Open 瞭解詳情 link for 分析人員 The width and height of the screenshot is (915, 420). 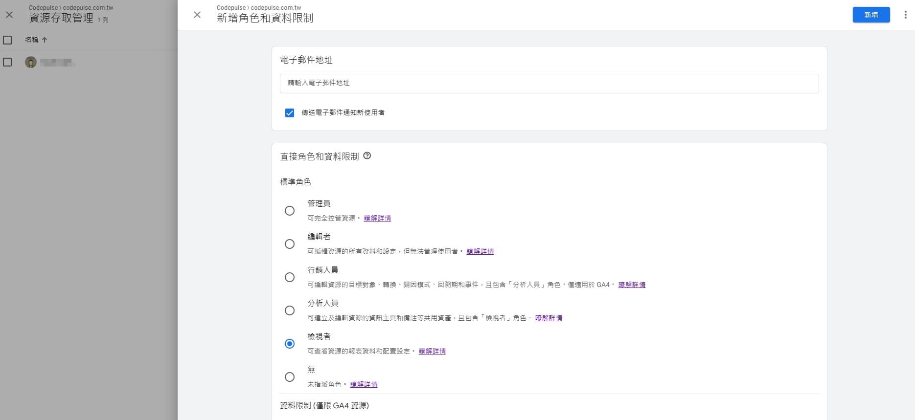coord(549,318)
